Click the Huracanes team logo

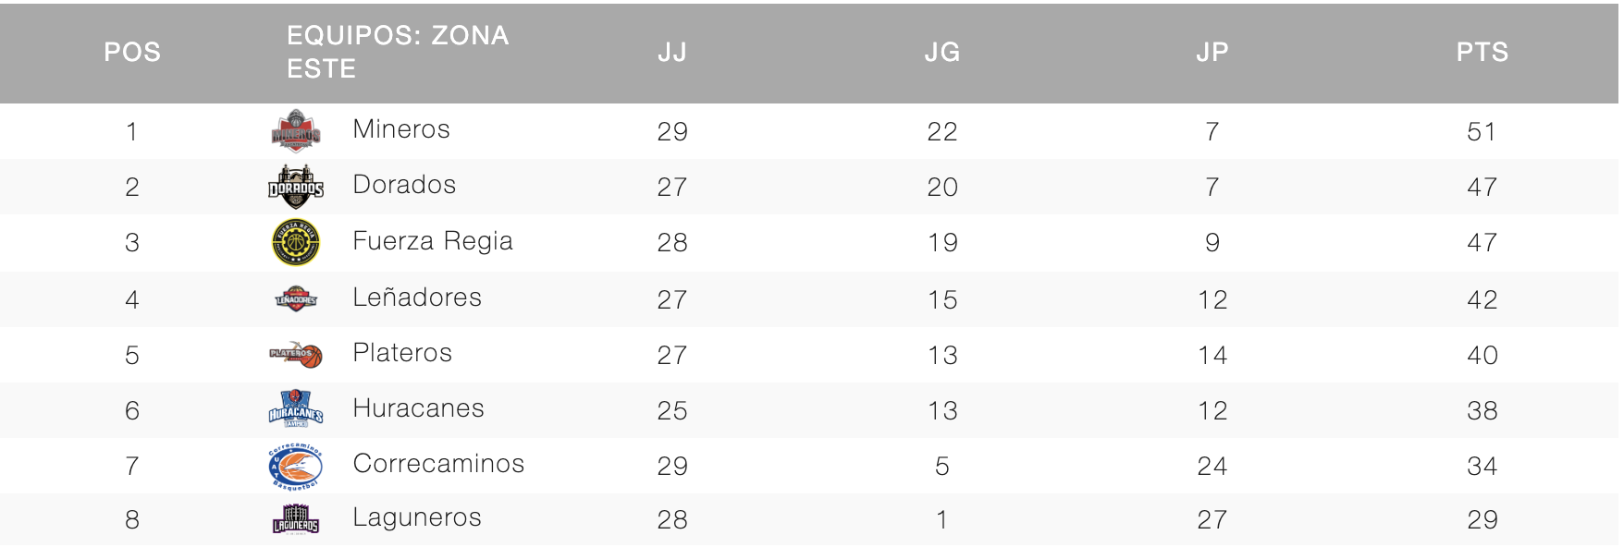coord(296,409)
